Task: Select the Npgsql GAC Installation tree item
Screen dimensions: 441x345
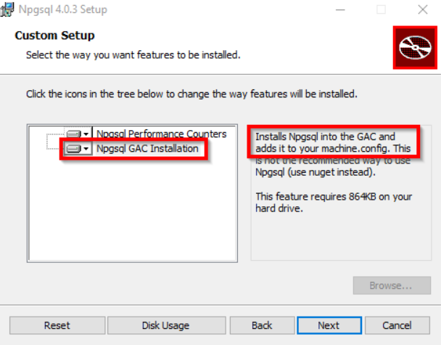Action: coord(147,148)
